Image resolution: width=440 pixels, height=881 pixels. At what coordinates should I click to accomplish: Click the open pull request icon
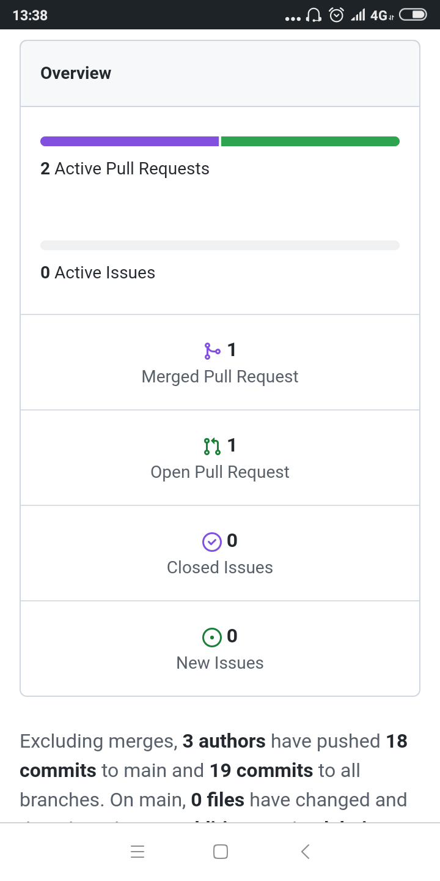click(212, 446)
